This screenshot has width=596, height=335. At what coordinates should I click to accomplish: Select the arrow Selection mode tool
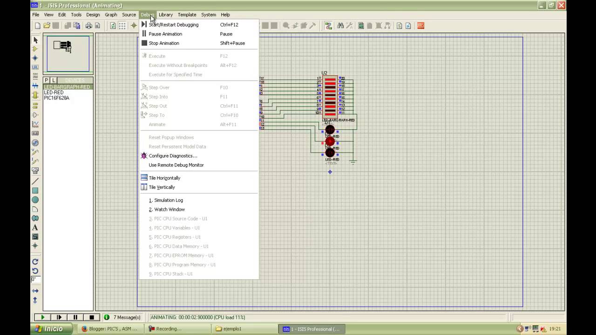click(x=35, y=40)
